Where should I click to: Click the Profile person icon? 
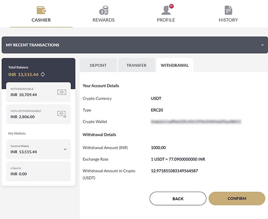pyautogui.click(x=165, y=10)
